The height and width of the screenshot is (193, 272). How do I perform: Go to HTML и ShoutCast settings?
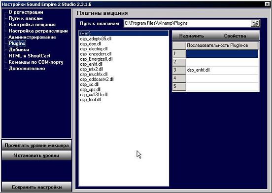tap(30, 56)
